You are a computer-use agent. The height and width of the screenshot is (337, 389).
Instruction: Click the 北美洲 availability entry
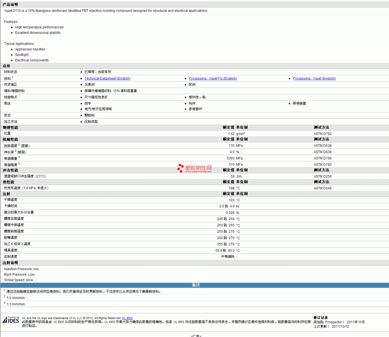tap(90, 85)
